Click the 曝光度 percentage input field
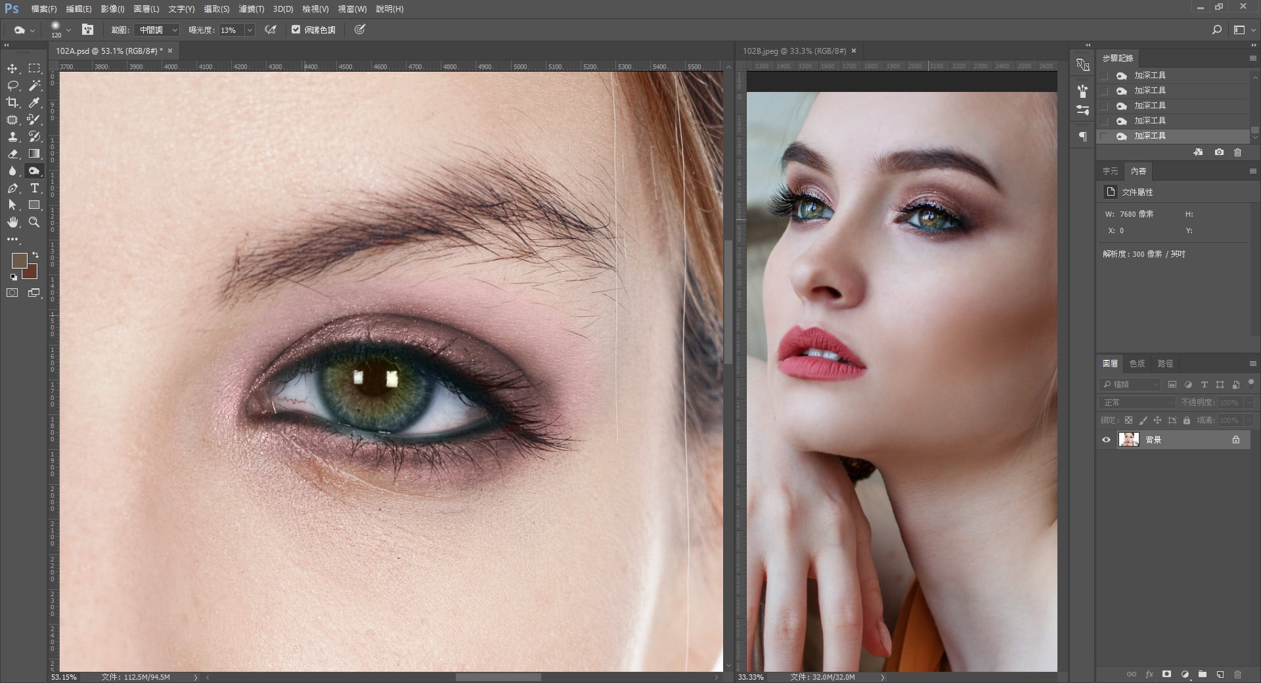Viewport: 1261px width, 683px height. [230, 30]
